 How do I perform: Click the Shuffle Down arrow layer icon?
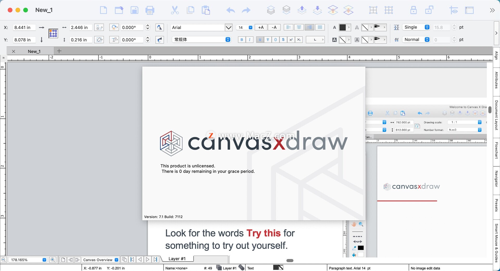pos(317,10)
